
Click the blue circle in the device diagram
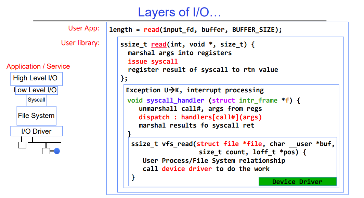point(57,151)
